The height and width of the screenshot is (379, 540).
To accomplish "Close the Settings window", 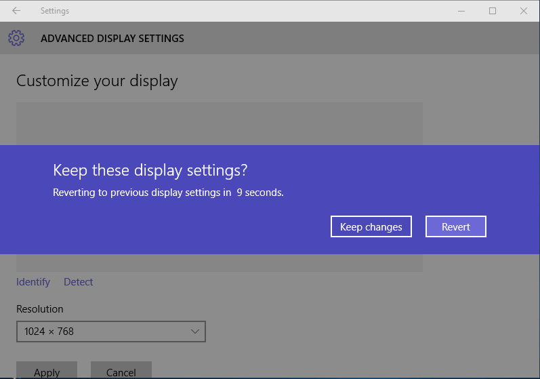I will [x=524, y=11].
